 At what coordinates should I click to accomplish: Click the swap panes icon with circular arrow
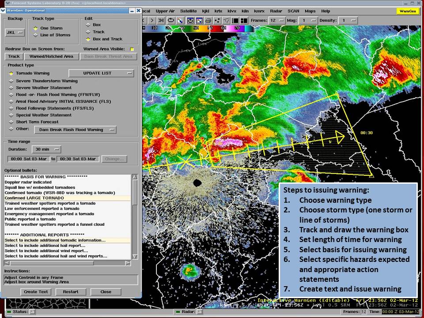pyautogui.click(x=190, y=20)
